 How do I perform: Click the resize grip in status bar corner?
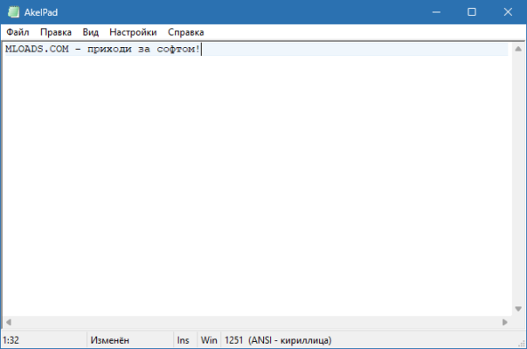click(x=521, y=344)
